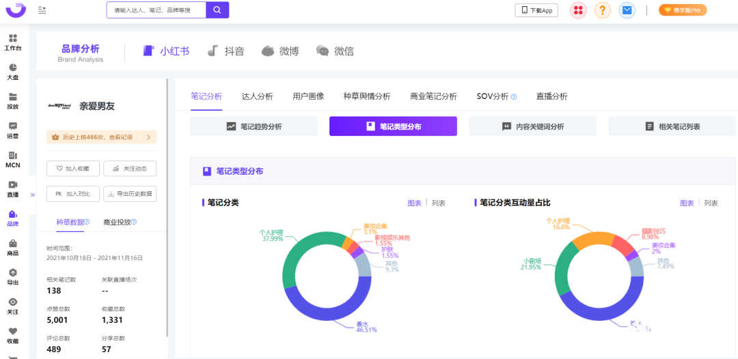Click the search magnifier button
Viewport: 738px width, 359px height.
217,10
